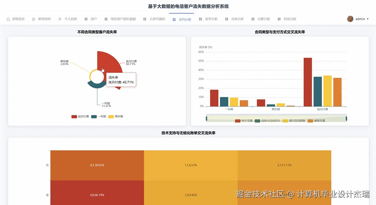The width and height of the screenshot is (376, 205).
Task: Open 分群分析 menu item
Action: click(x=263, y=19)
